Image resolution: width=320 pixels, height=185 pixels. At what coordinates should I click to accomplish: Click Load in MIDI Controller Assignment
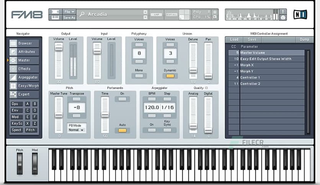[234, 39]
